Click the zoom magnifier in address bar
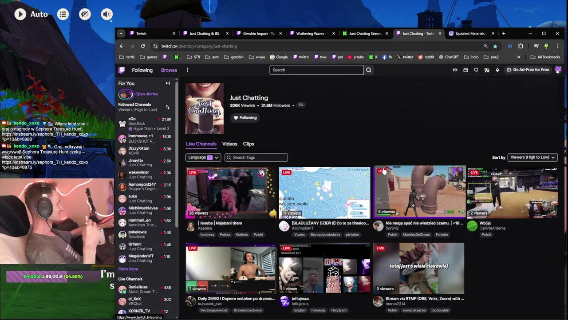 485,46
